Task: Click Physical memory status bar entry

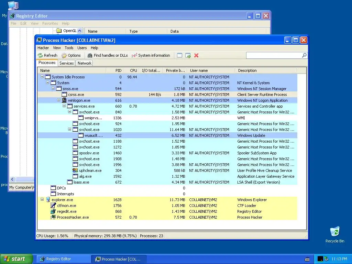Action: point(106,236)
